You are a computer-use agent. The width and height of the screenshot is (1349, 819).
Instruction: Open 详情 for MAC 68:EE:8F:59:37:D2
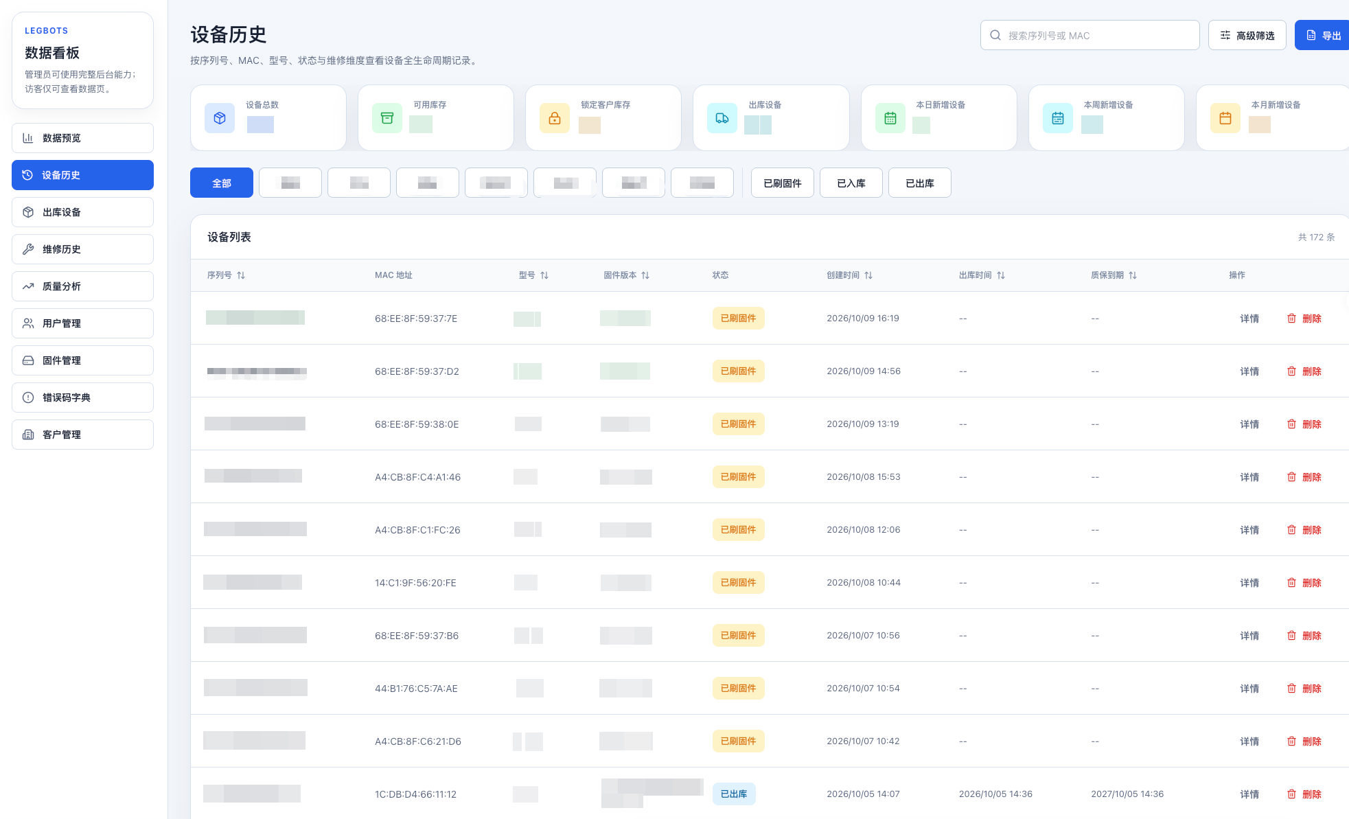coord(1249,371)
